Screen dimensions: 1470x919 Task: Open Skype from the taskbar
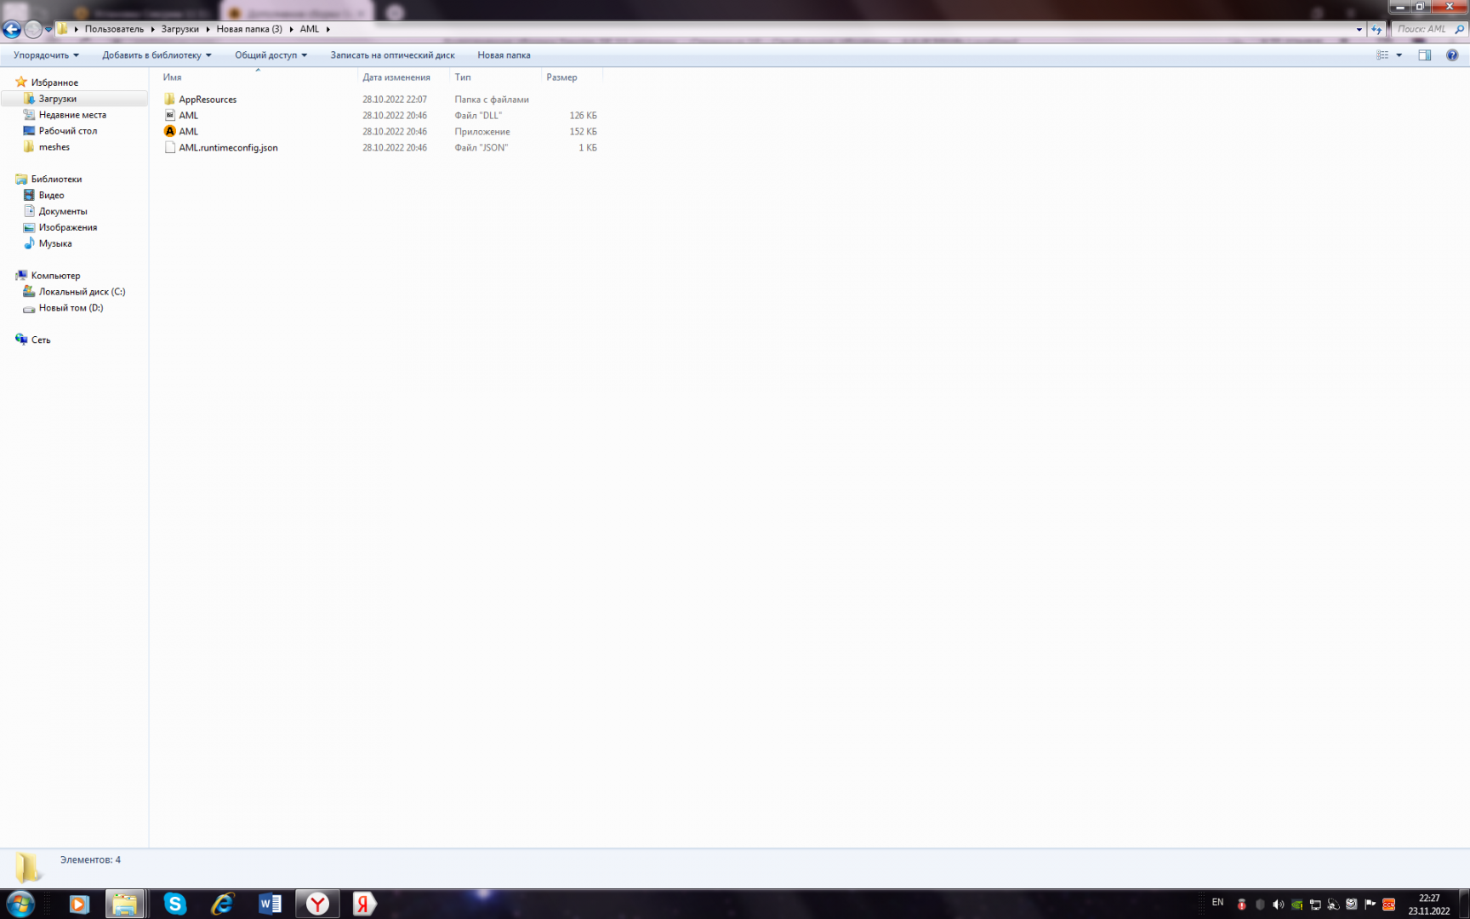[x=174, y=904]
